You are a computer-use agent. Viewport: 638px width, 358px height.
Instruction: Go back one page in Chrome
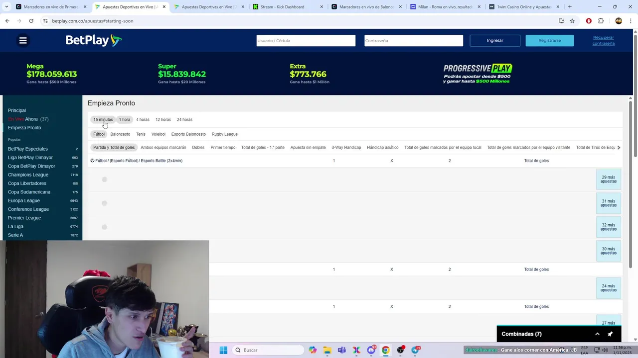(x=7, y=21)
